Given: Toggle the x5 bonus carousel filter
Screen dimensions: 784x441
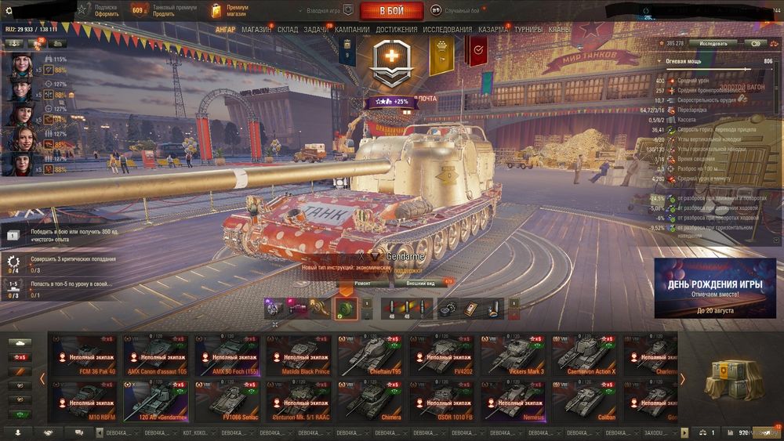Looking at the screenshot, I should [20, 358].
